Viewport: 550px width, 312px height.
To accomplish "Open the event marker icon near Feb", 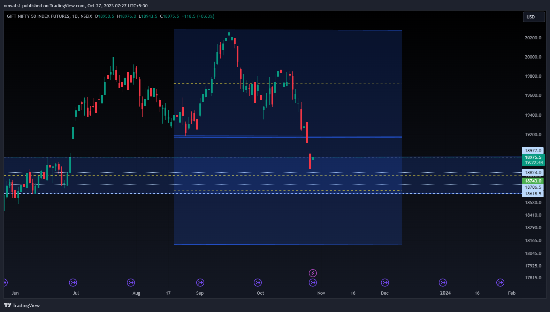I will [x=500, y=282].
